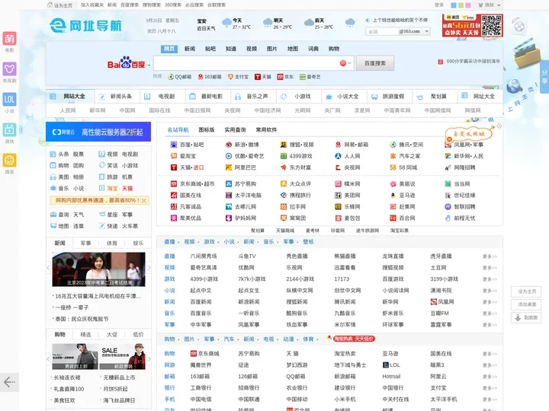
Task: Expand 更多 in the 直播 row
Action: 490,256
